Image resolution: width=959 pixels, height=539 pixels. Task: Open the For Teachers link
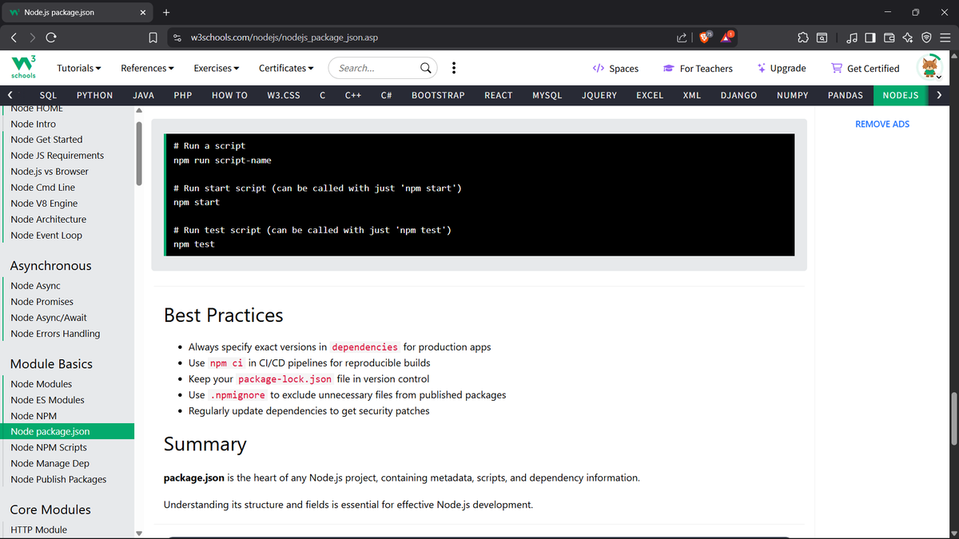pos(698,68)
